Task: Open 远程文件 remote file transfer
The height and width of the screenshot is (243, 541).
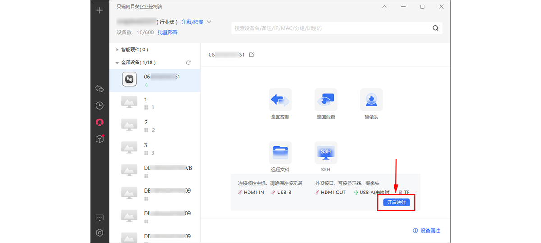Action: click(280, 153)
